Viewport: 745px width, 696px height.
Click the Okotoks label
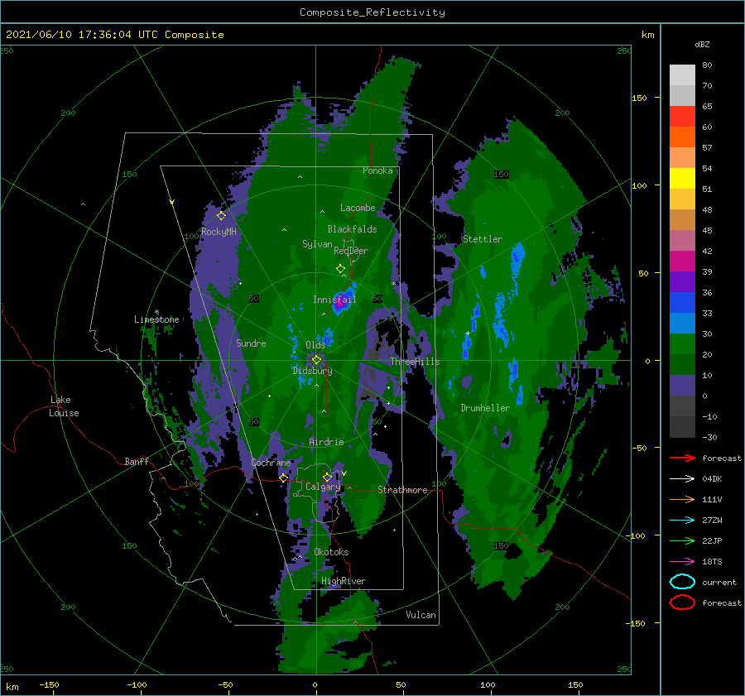331,551
